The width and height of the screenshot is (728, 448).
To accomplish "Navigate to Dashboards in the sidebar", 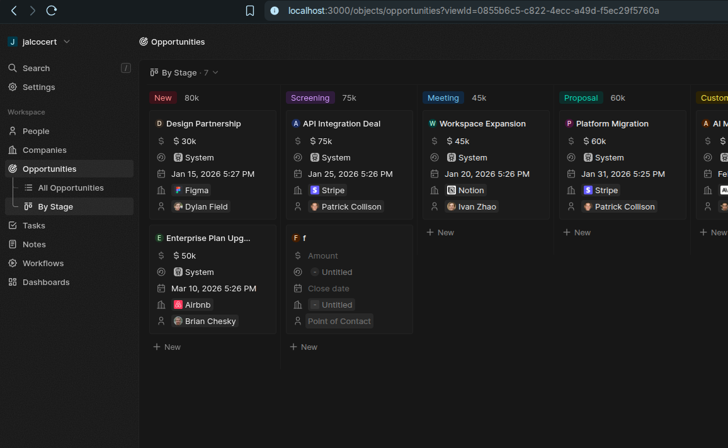I will pos(46,282).
